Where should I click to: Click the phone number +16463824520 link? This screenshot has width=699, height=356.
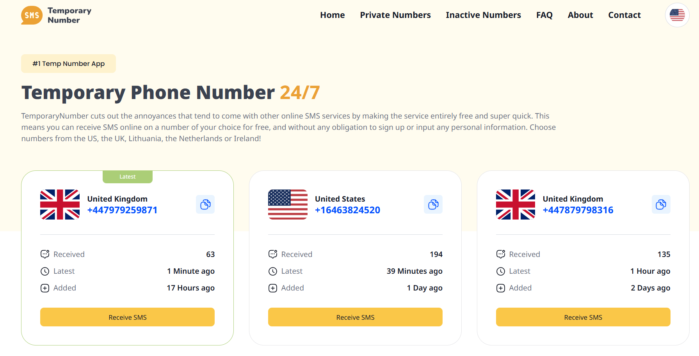coord(347,210)
